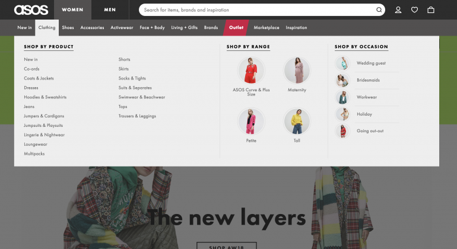Select the Shorts link
This screenshot has width=457, height=249.
(124, 59)
